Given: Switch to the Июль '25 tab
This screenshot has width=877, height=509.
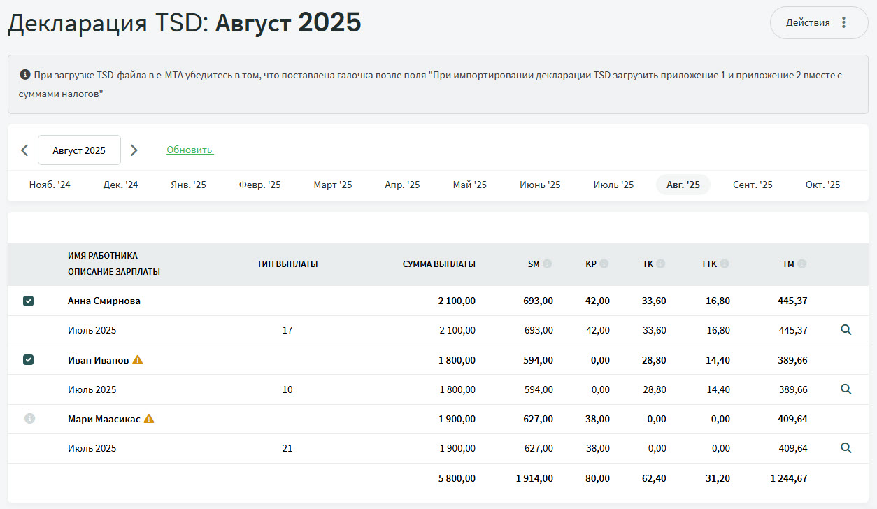Looking at the screenshot, I should tap(613, 185).
